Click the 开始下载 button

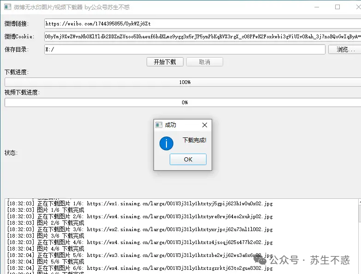[165, 62]
